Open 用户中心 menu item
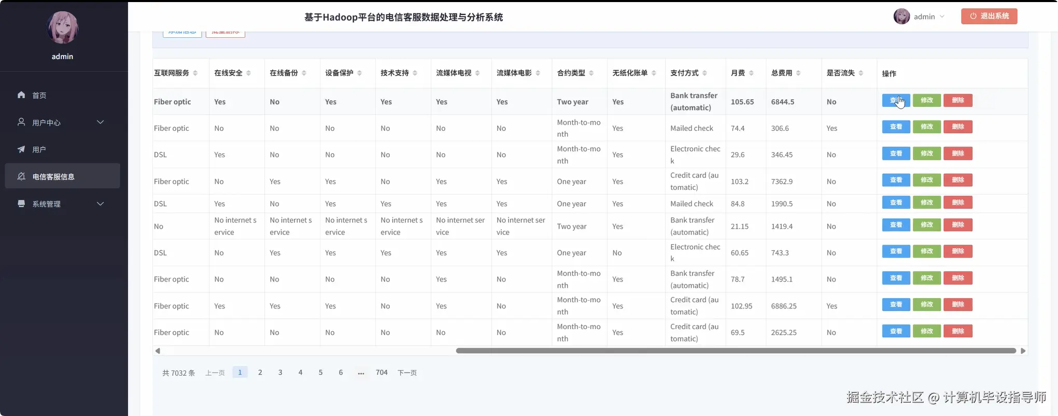 [x=62, y=122]
